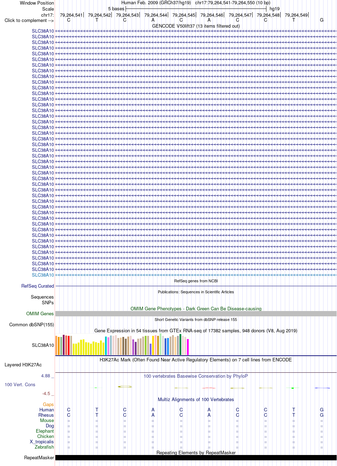Image resolution: width=337 pixels, height=466 pixels.
Task: Select the Zebrafish alignment row label
Action: coord(44,447)
